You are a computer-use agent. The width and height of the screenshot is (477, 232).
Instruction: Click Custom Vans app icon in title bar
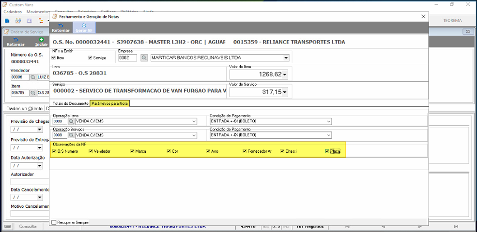coord(4,4)
